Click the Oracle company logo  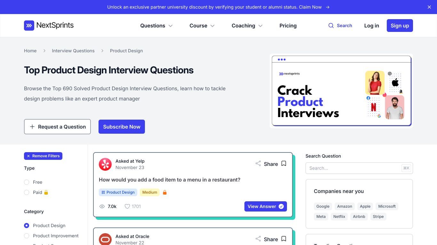point(105,239)
